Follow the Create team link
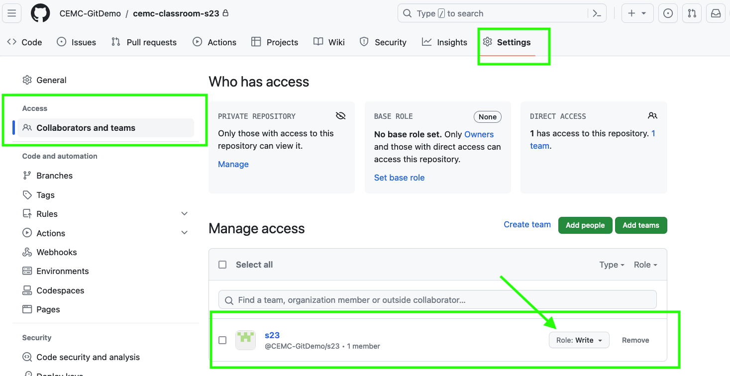 coord(527,224)
